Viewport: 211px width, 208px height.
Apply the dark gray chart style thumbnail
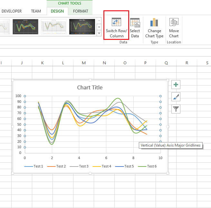[25, 27]
